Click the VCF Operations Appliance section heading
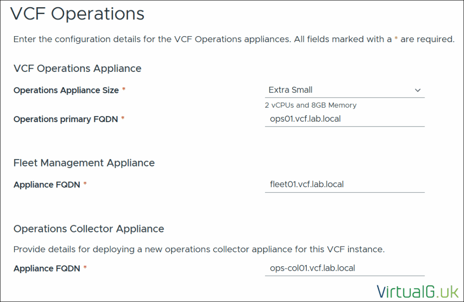464x302 pixels. click(77, 69)
